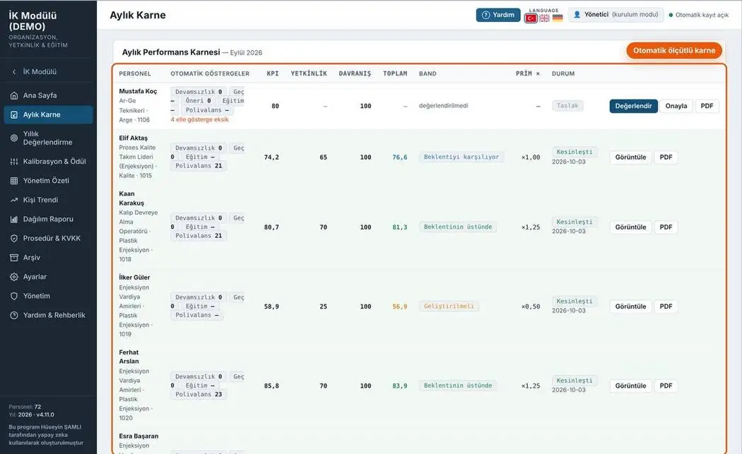This screenshot has height=454, width=742.
Task: Click the blue Yardım help button
Action: [x=498, y=15]
